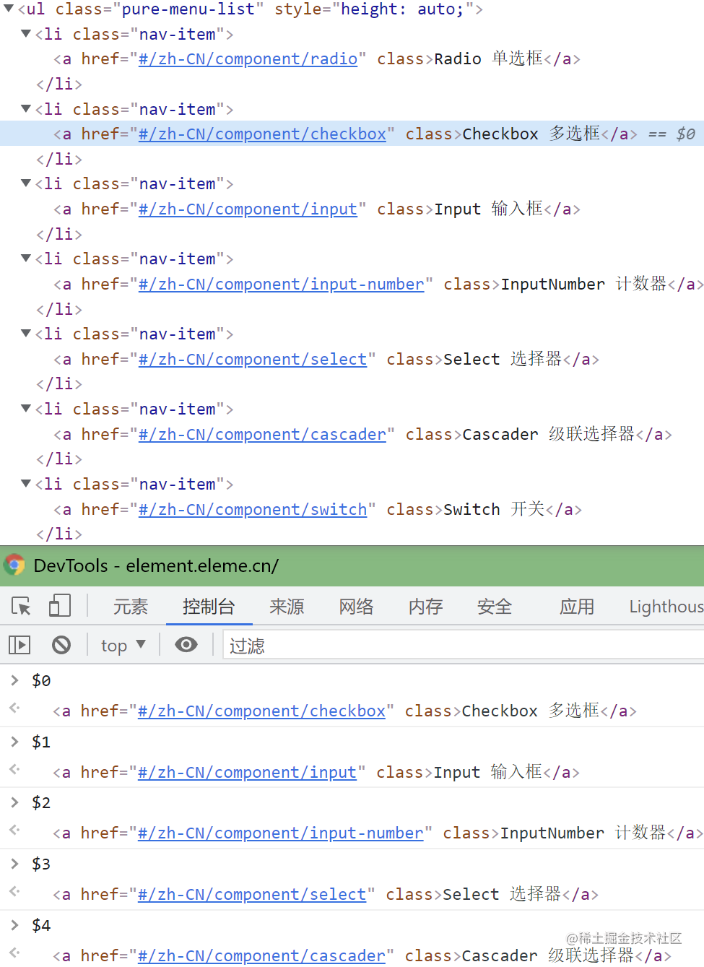Open the component/checkbox href in Elements tree
Viewport: 704px width, 967px height.
tap(262, 134)
